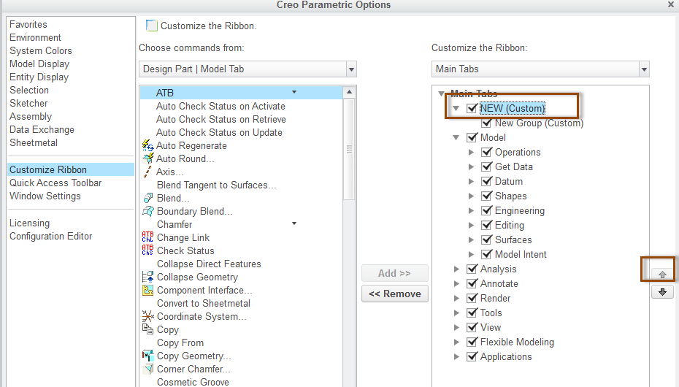Click the command list scroll up arrow
This screenshot has height=387, width=679.
(x=349, y=92)
